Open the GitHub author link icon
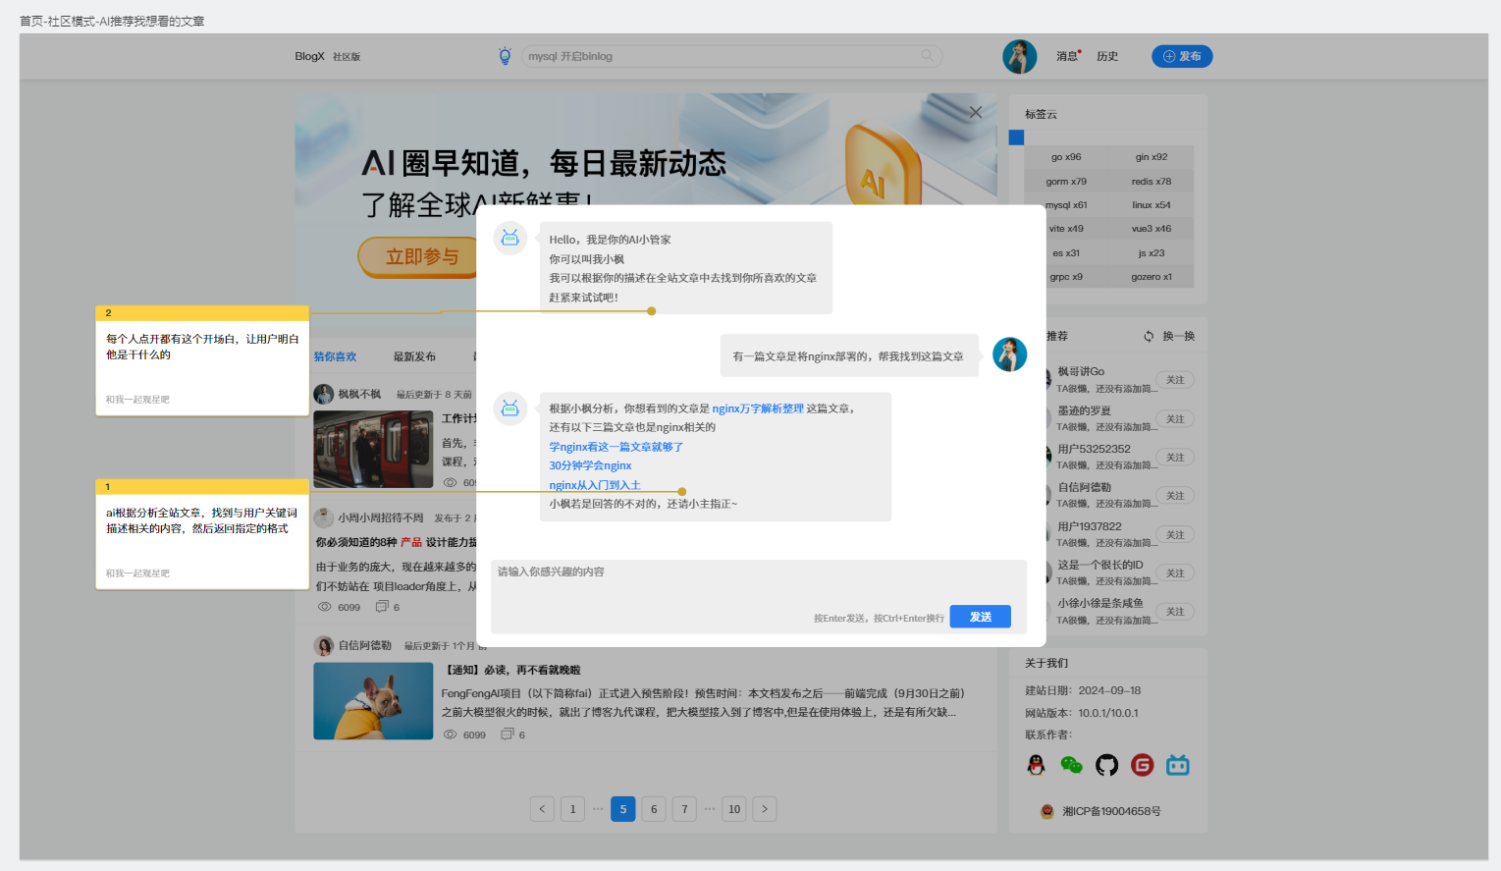 1106,765
